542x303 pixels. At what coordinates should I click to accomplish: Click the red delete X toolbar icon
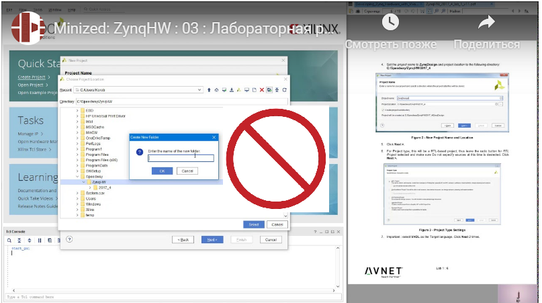click(261, 89)
